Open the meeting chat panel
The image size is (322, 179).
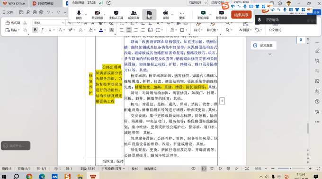[149, 15]
